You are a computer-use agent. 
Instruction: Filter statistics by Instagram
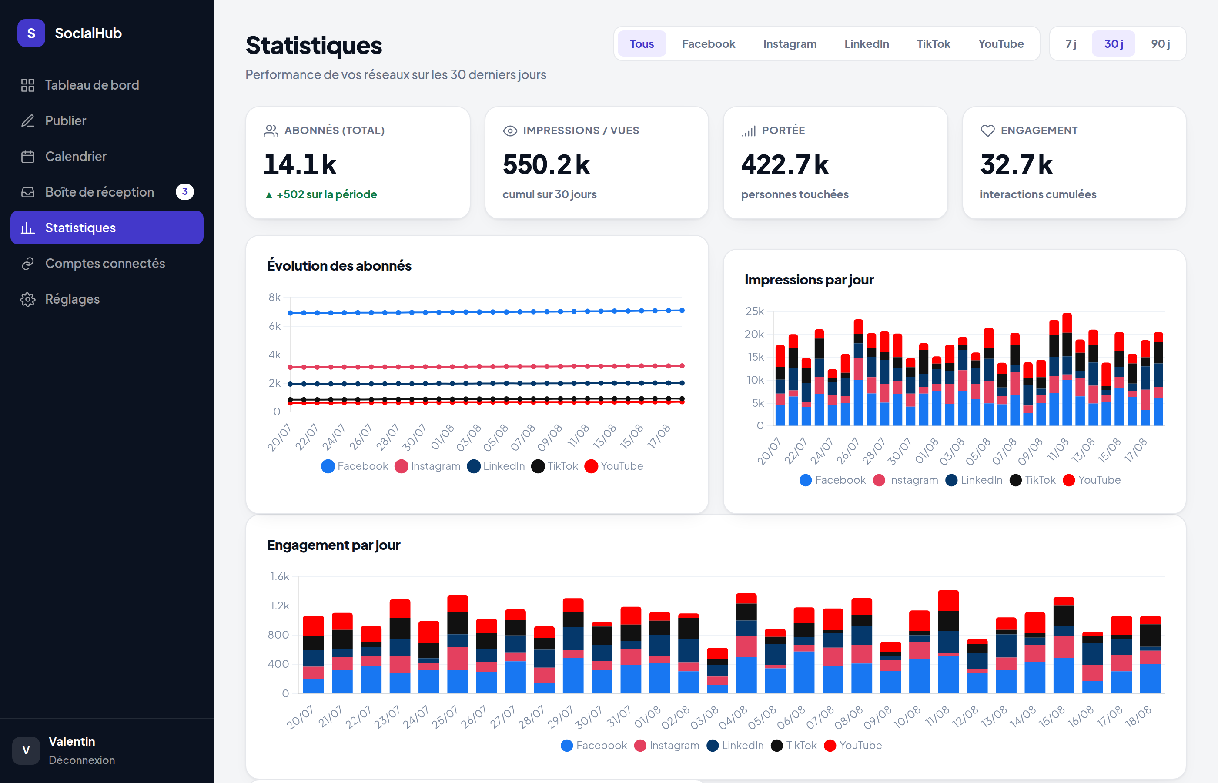(790, 44)
